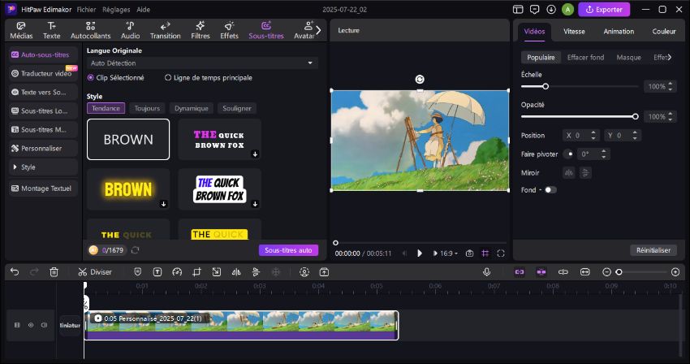This screenshot has width=690, height=364.
Task: Click the undo arrow in timeline toolbar
Action: point(15,272)
